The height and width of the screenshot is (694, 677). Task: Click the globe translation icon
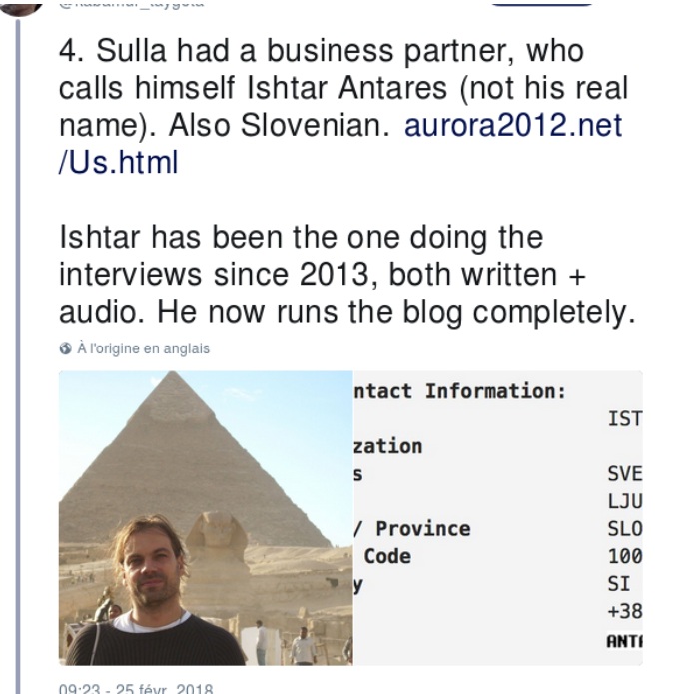(66, 348)
